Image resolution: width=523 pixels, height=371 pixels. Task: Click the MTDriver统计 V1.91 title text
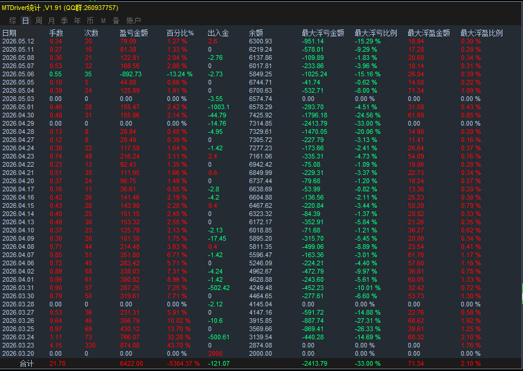pyautogui.click(x=60, y=8)
